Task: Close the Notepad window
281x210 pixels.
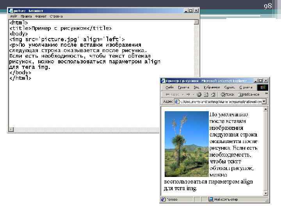Action: click(196, 11)
